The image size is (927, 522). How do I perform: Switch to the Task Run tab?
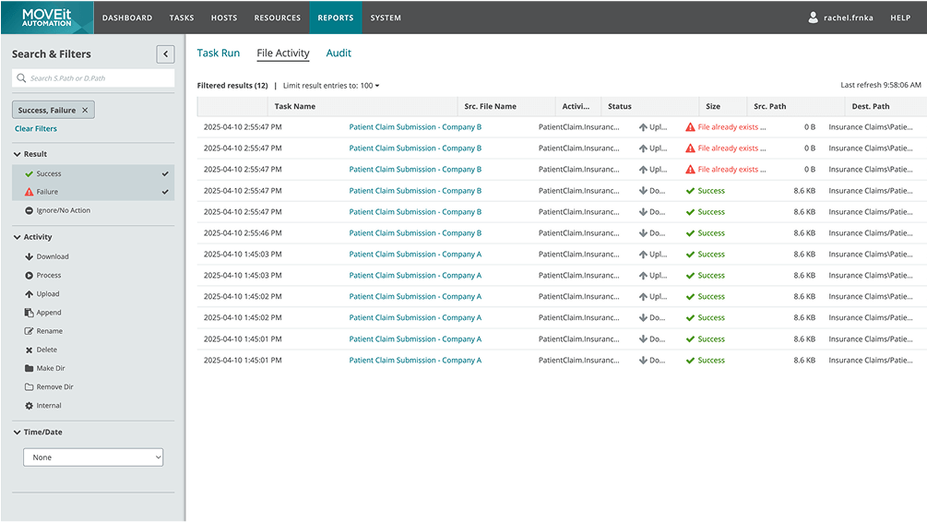pyautogui.click(x=218, y=53)
